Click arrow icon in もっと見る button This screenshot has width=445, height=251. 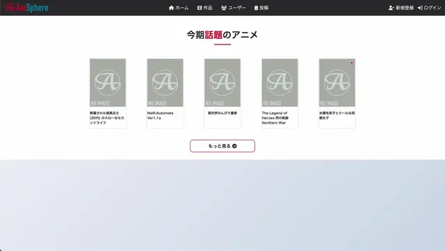click(x=234, y=146)
